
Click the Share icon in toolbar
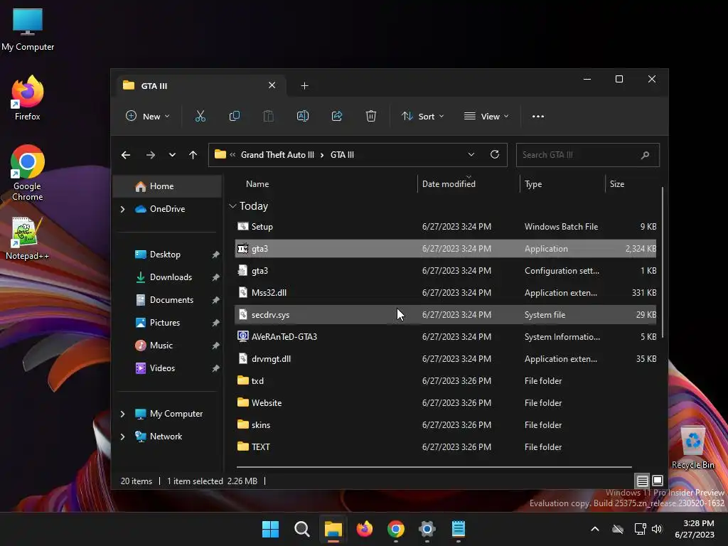click(336, 116)
